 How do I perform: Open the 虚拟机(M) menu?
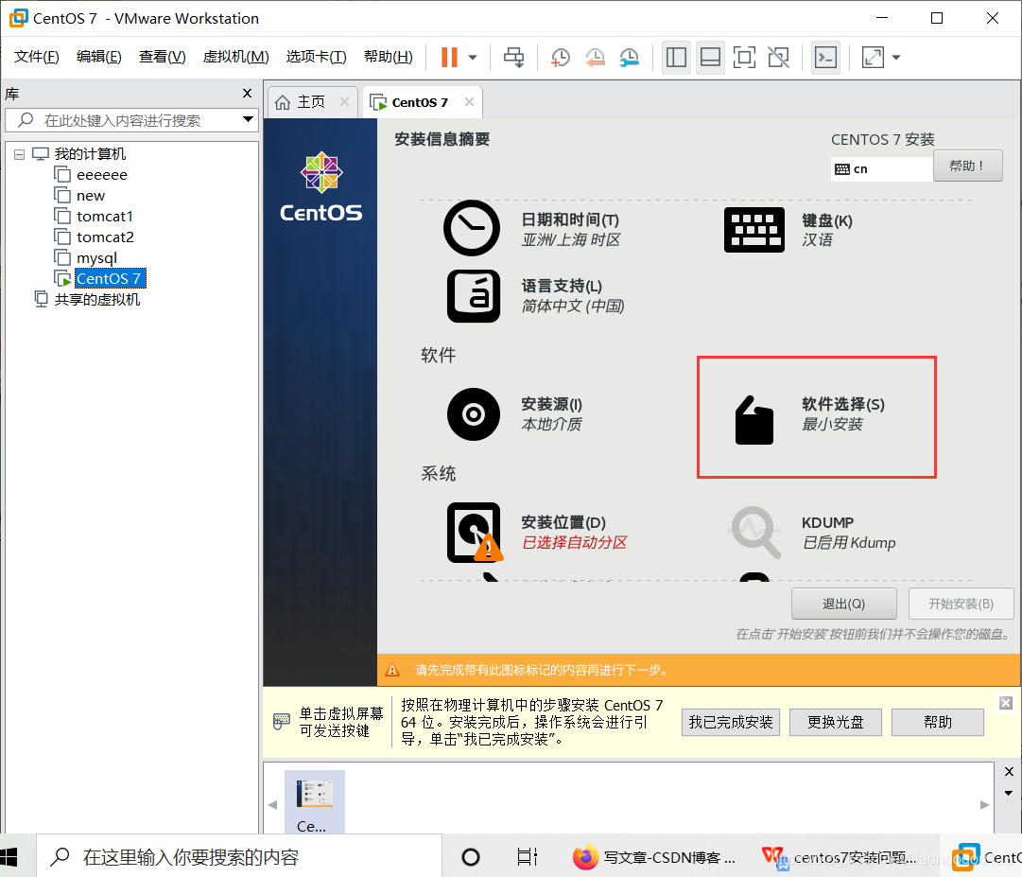[235, 57]
